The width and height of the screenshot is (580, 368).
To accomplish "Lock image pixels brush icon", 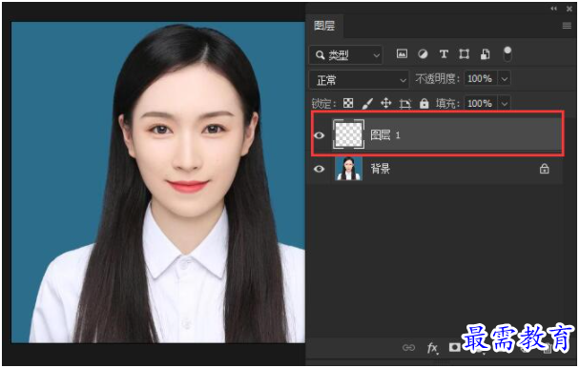I will (x=367, y=104).
